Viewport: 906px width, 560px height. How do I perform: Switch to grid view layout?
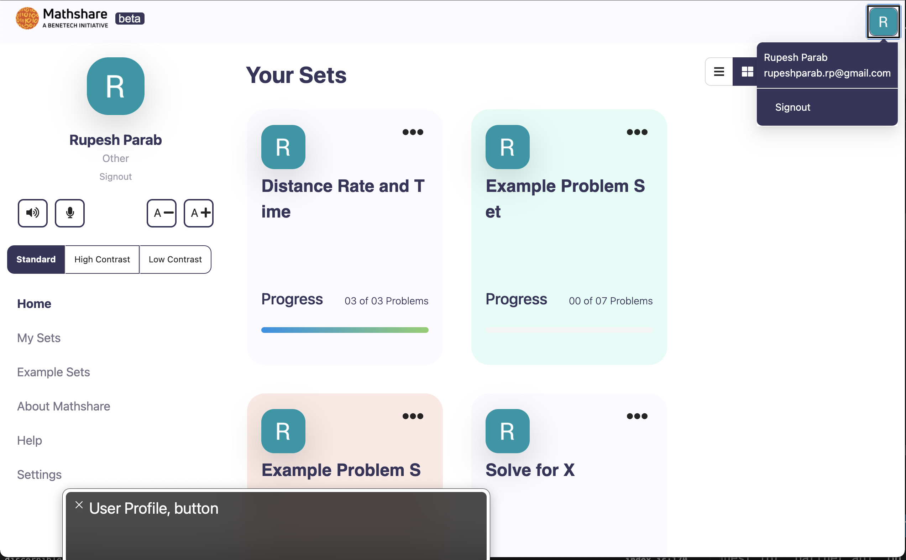pyautogui.click(x=747, y=71)
